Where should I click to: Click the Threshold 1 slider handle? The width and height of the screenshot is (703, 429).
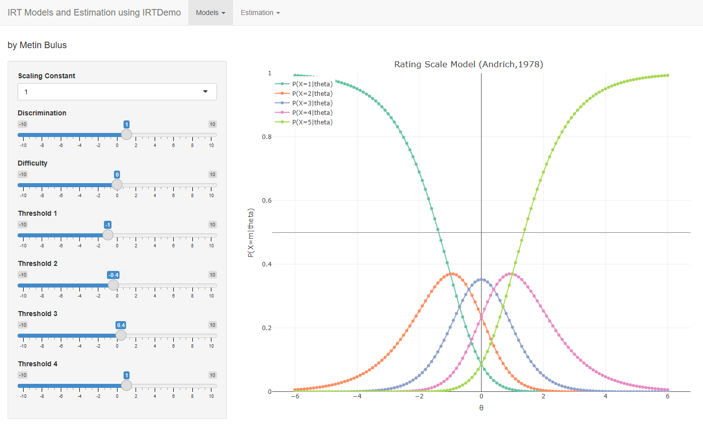[x=107, y=235]
